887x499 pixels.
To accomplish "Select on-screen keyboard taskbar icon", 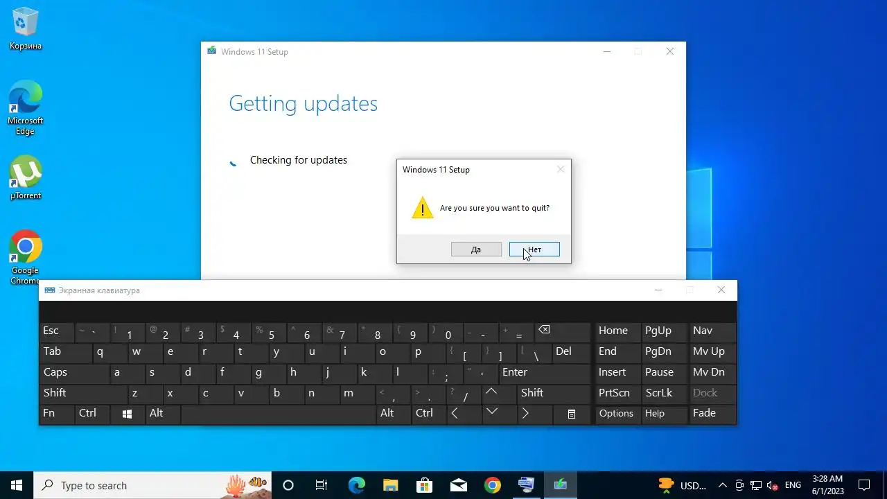I will pos(526,485).
